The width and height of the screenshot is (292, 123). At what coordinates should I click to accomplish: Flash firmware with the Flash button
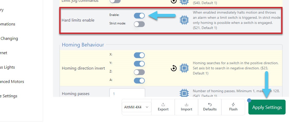233,107
